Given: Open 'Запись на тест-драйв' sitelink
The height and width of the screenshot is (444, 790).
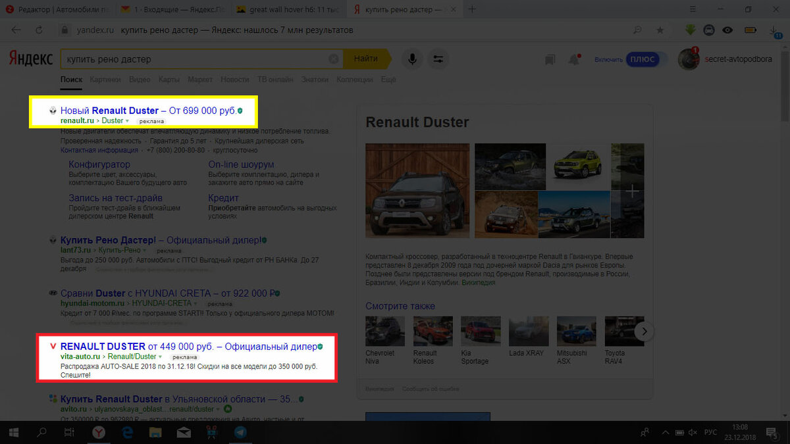Looking at the screenshot, I should [116, 197].
